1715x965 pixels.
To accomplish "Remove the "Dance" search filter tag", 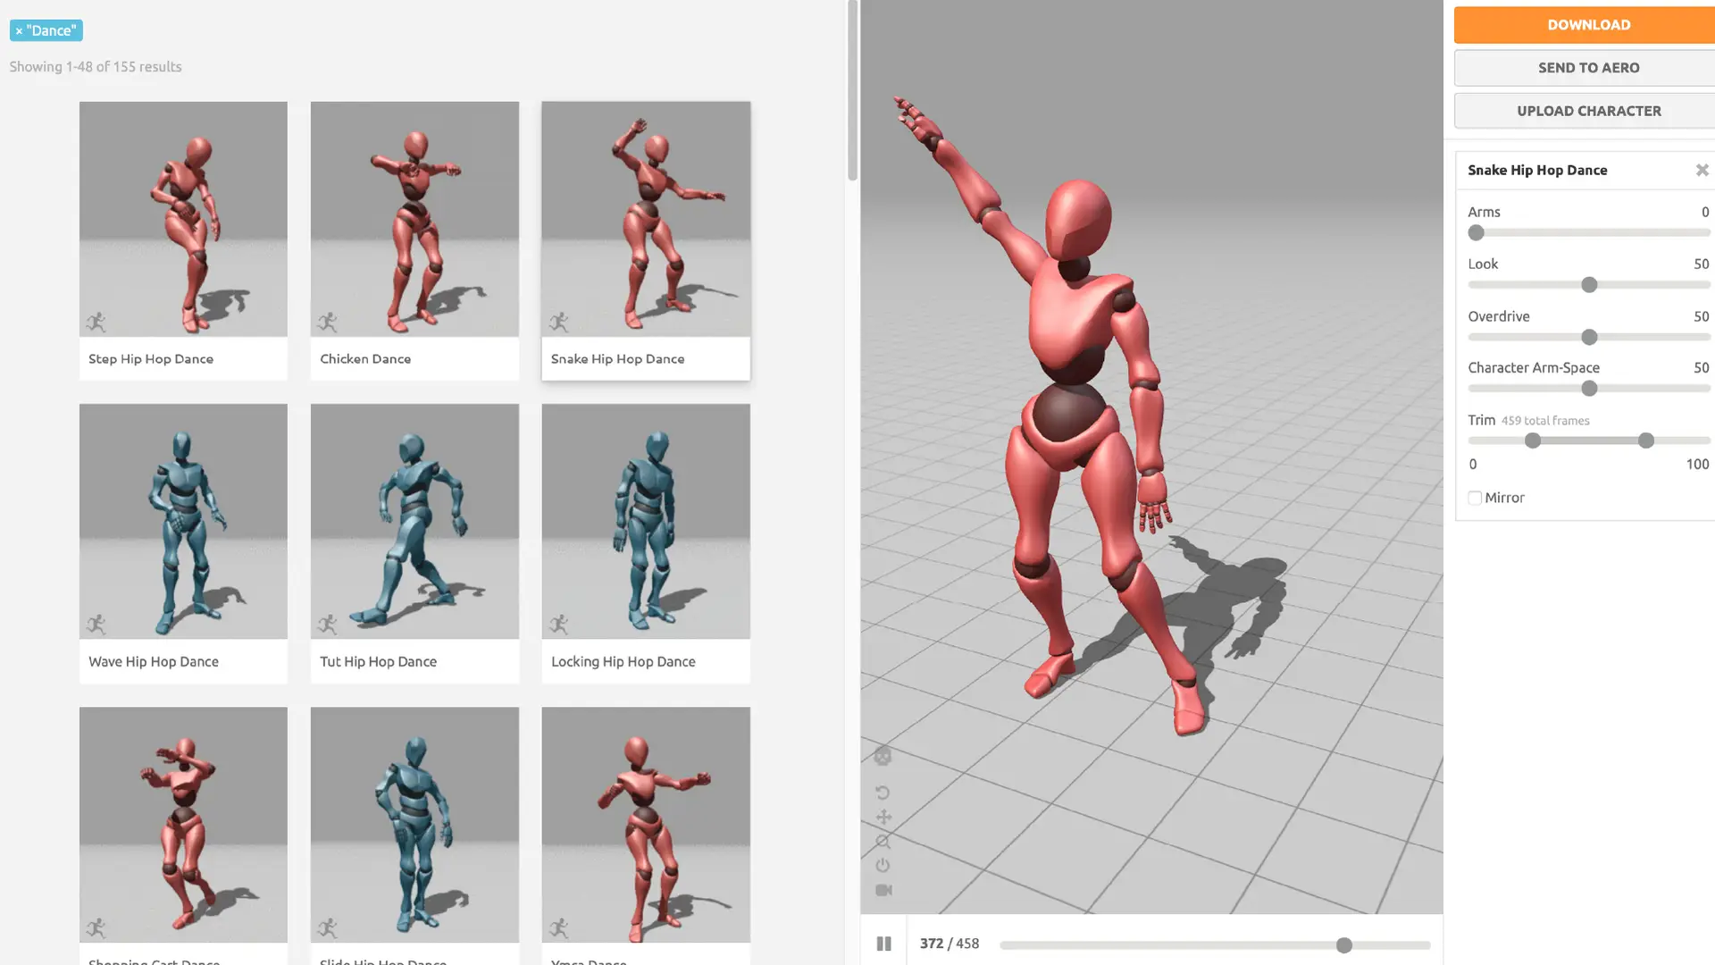I will (x=19, y=30).
